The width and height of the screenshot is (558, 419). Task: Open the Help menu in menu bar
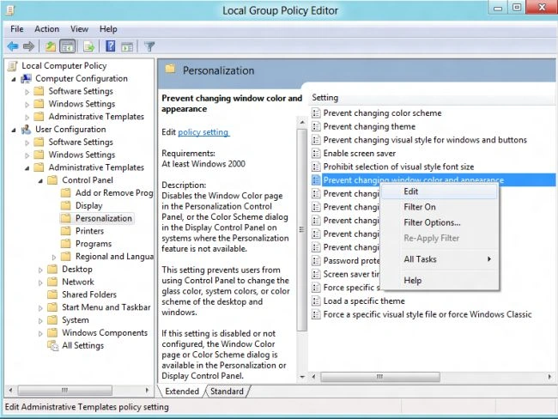[x=108, y=29]
